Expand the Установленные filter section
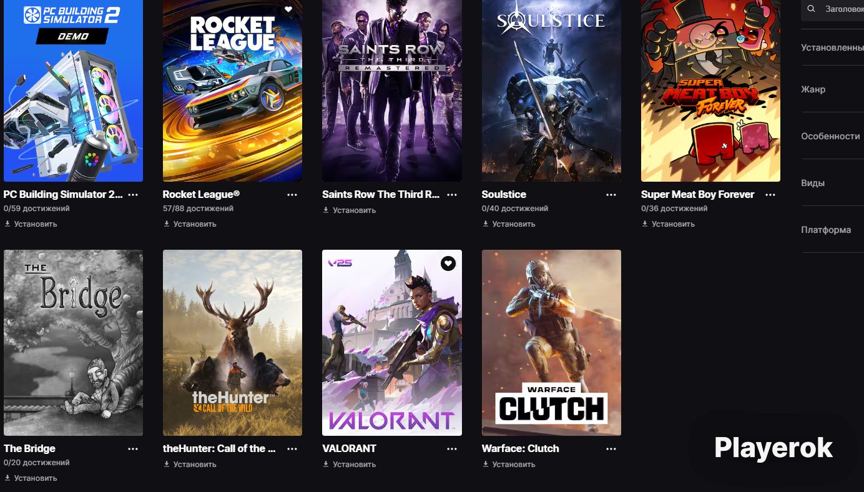This screenshot has height=492, width=864. click(x=833, y=47)
